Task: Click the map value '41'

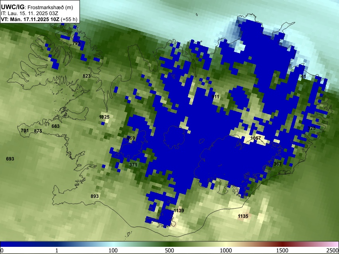Action: pos(304,76)
